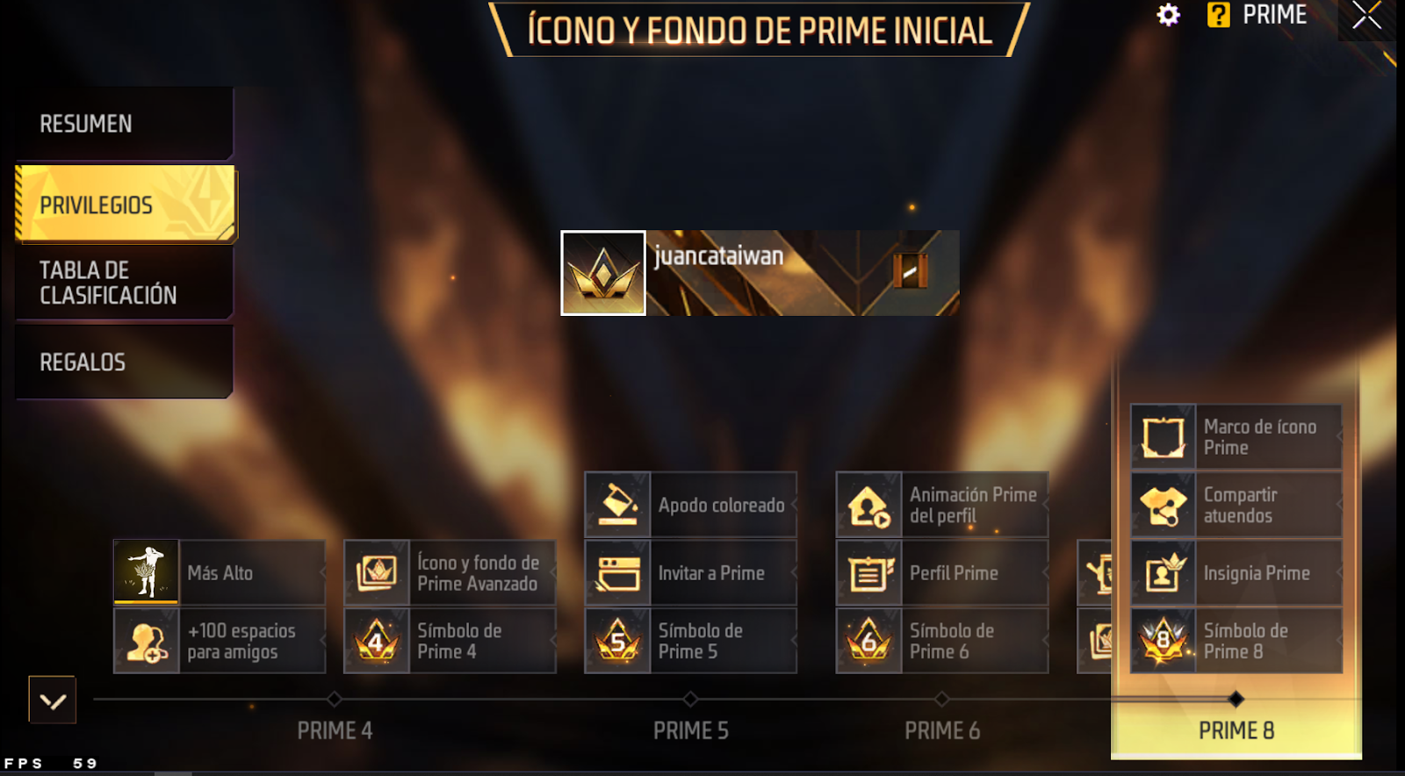Viewport: 1405px width, 776px height.
Task: Click the Invitar a Prime privilege
Action: (691, 572)
